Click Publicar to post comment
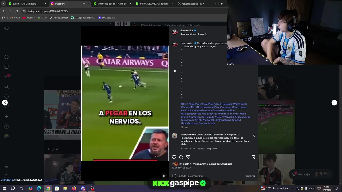Screen dimensions: 342x192 pyautogui.click(x=250, y=176)
